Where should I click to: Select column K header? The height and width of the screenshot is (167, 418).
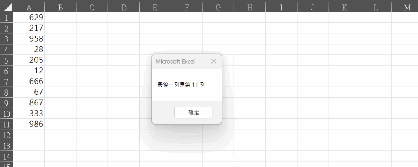[x=344, y=7]
